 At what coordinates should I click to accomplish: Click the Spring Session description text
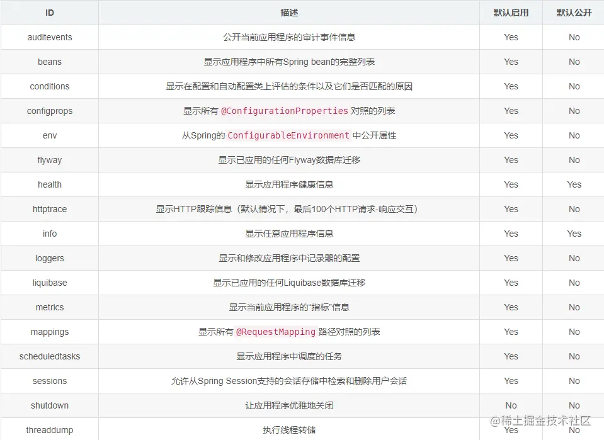click(289, 381)
